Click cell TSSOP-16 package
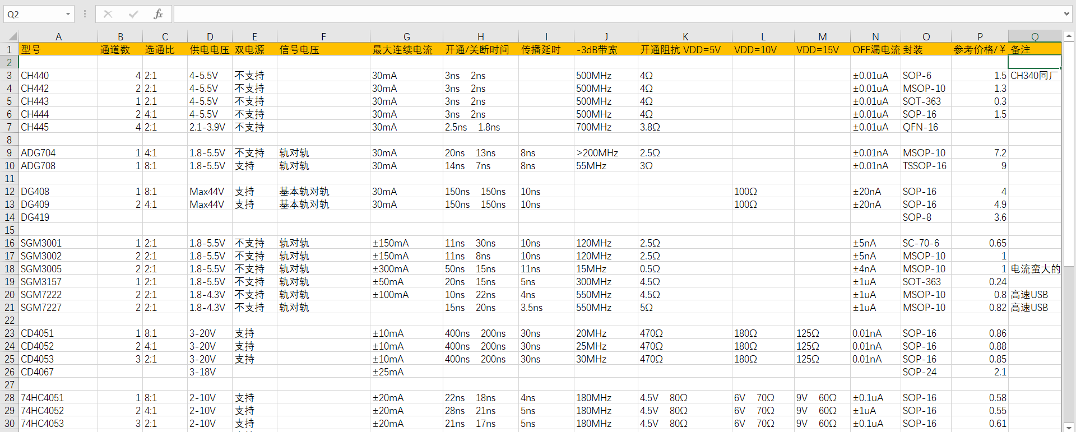The height and width of the screenshot is (432, 1076). coord(926,165)
